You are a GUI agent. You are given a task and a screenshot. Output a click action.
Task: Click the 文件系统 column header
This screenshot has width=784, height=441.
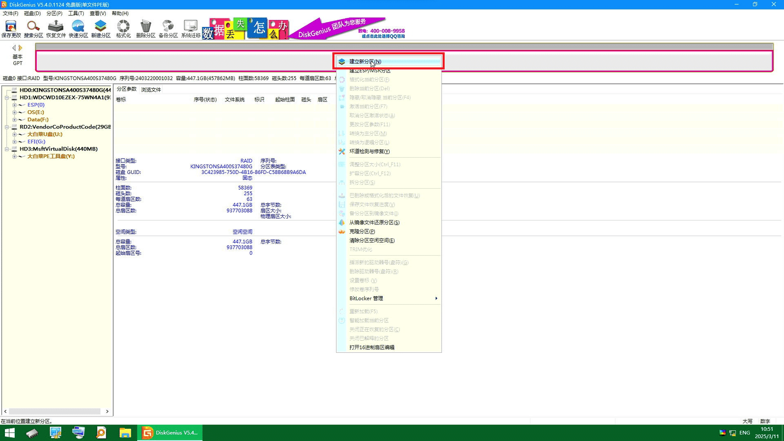click(x=235, y=99)
